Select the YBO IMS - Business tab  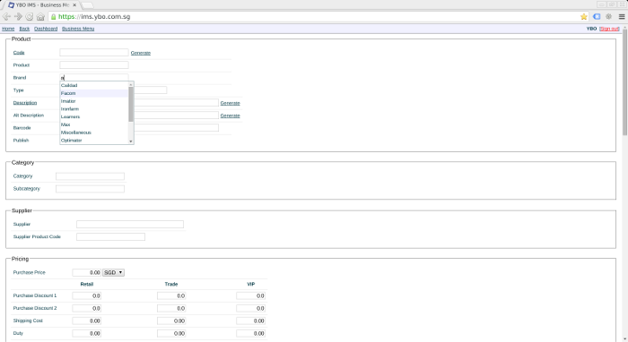(x=42, y=5)
